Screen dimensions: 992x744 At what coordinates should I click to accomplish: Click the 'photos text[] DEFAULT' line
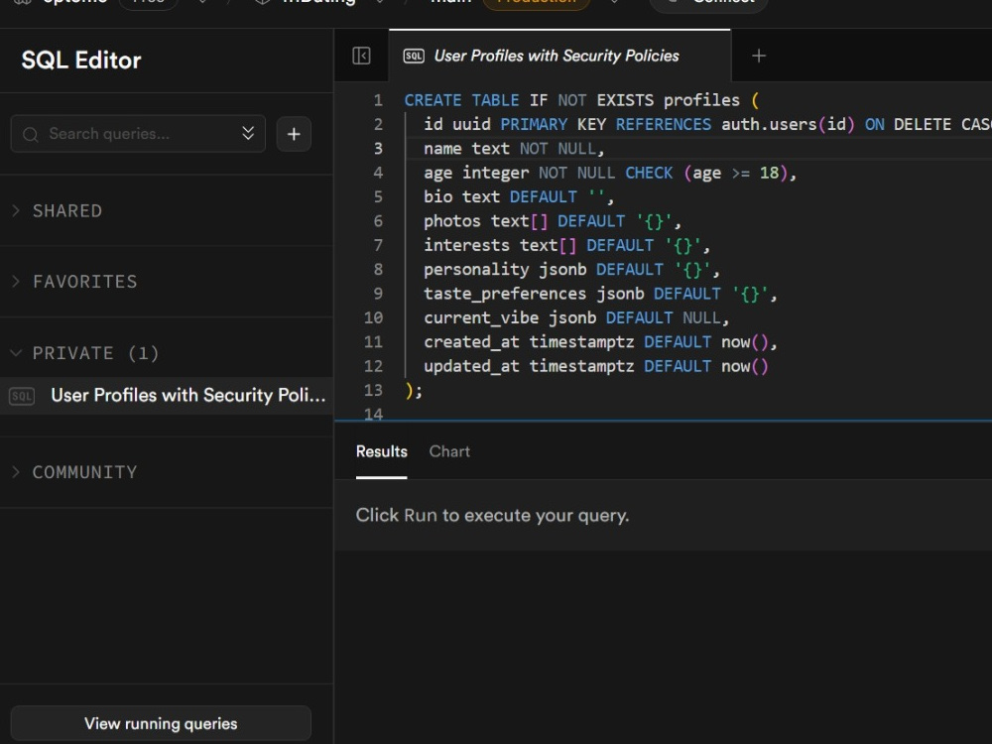(x=552, y=221)
